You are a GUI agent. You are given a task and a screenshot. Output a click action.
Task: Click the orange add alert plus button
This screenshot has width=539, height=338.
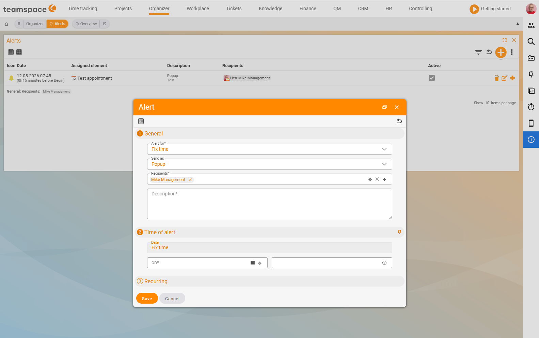click(501, 52)
